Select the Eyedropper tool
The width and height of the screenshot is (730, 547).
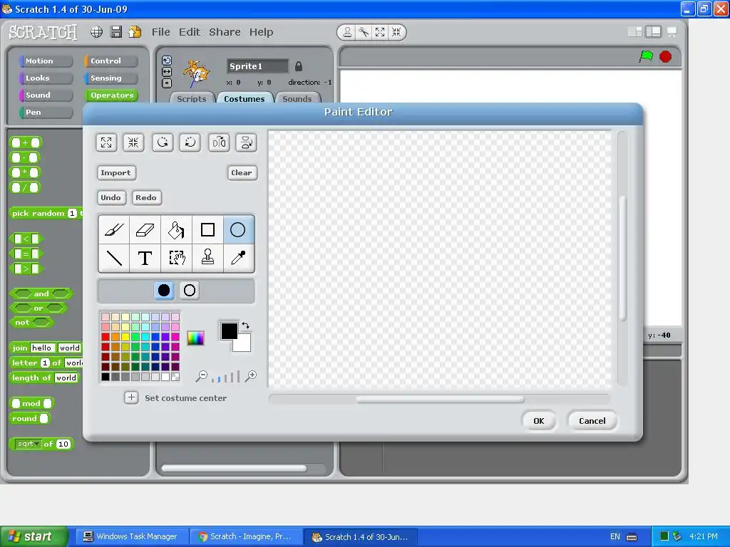(238, 258)
